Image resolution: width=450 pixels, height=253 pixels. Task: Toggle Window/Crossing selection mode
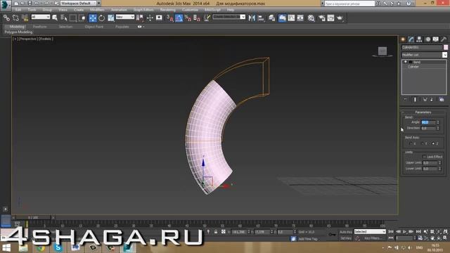[82, 18]
